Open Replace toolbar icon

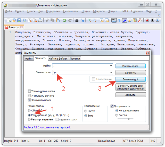(x=82, y=20)
